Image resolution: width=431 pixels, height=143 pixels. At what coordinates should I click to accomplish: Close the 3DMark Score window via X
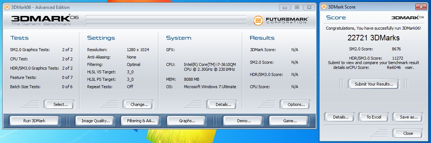pos(421,7)
